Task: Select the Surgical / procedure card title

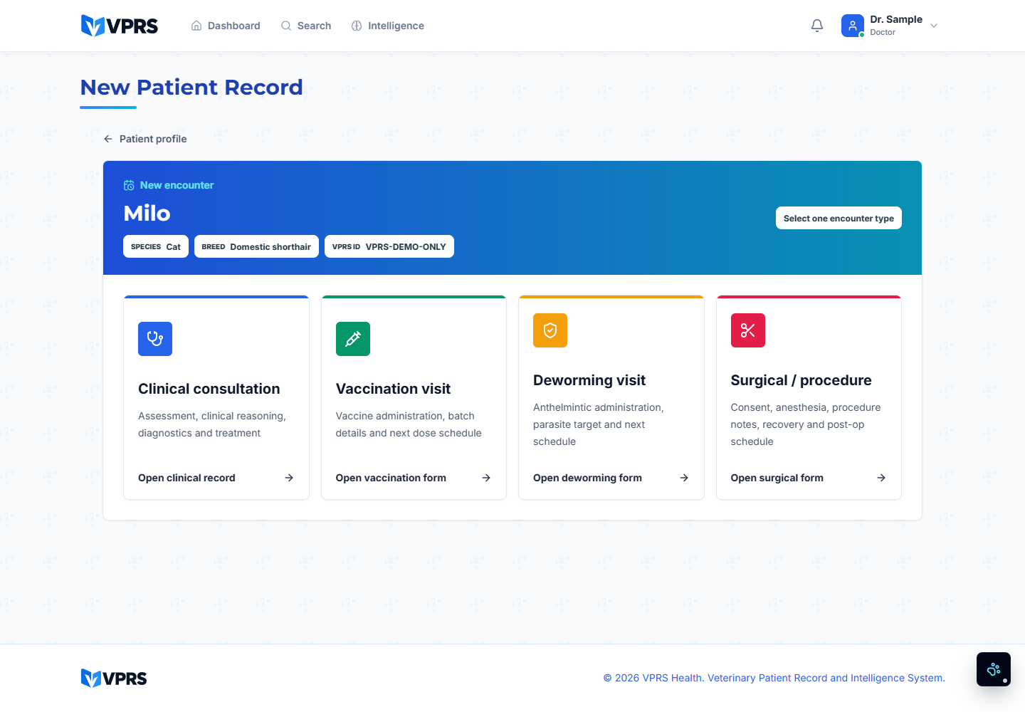Action: click(x=801, y=380)
